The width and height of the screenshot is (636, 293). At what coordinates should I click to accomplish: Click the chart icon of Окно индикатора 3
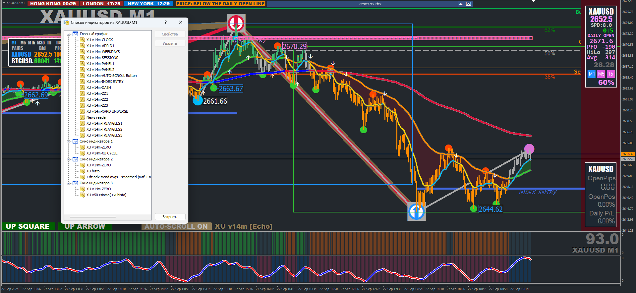(x=75, y=183)
